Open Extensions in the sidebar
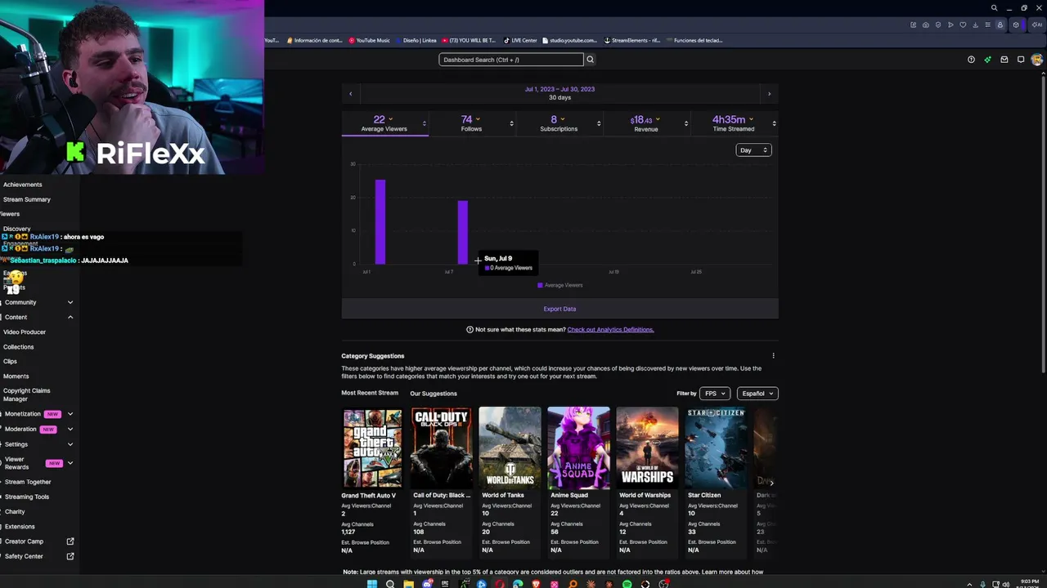1047x588 pixels. click(20, 527)
